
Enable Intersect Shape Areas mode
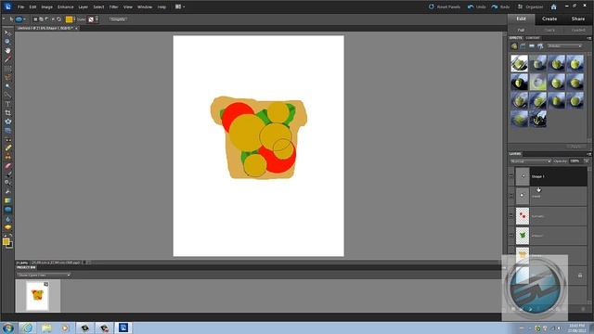[53, 19]
